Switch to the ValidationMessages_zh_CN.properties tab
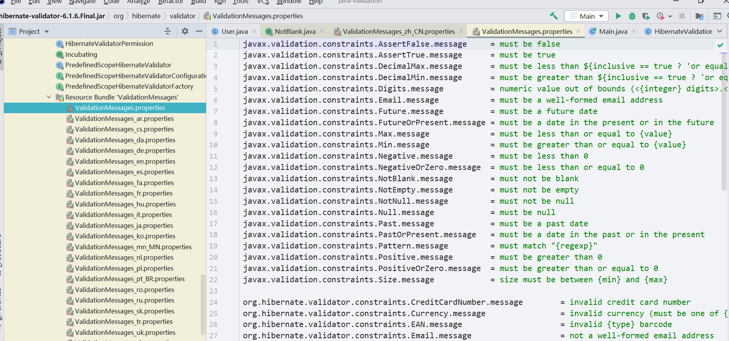729x341 pixels. point(399,31)
